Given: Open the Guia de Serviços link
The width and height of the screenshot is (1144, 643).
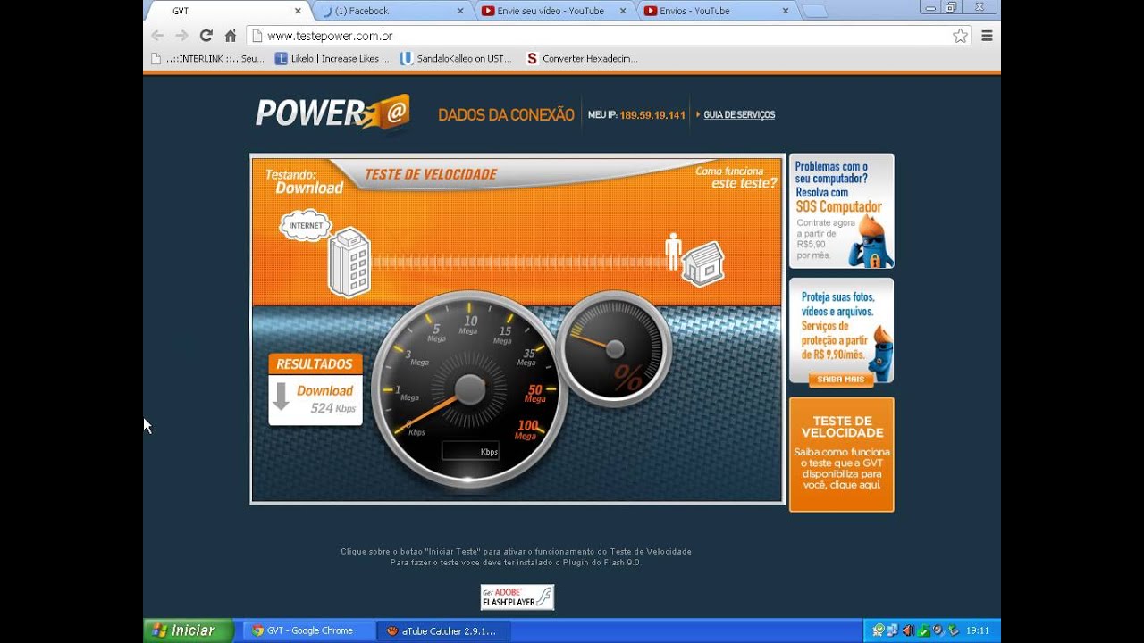Looking at the screenshot, I should coord(739,115).
